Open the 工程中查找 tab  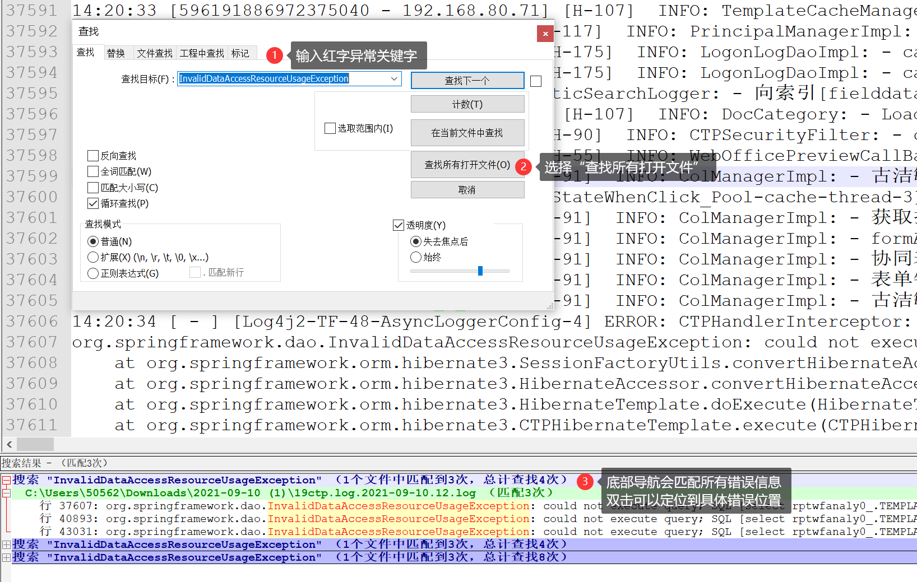[x=202, y=53]
